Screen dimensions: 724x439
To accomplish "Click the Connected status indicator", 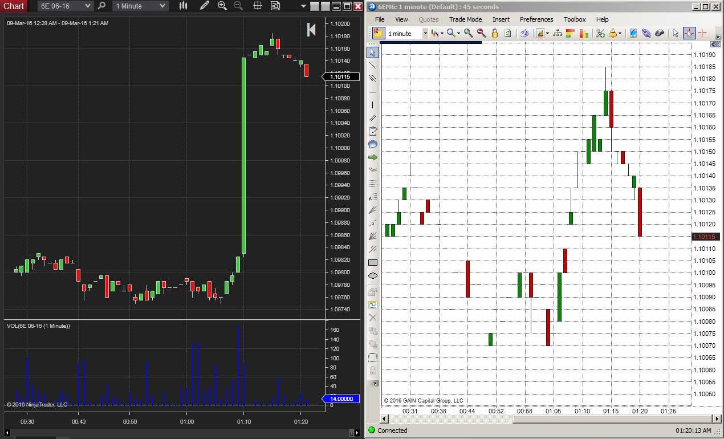I will pos(388,430).
